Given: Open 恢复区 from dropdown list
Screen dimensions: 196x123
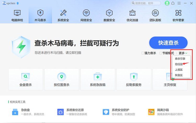Looking at the screenshot, I should pyautogui.click(x=178, y=75).
